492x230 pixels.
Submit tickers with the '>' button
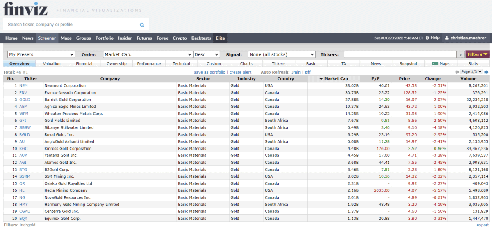[x=460, y=54]
